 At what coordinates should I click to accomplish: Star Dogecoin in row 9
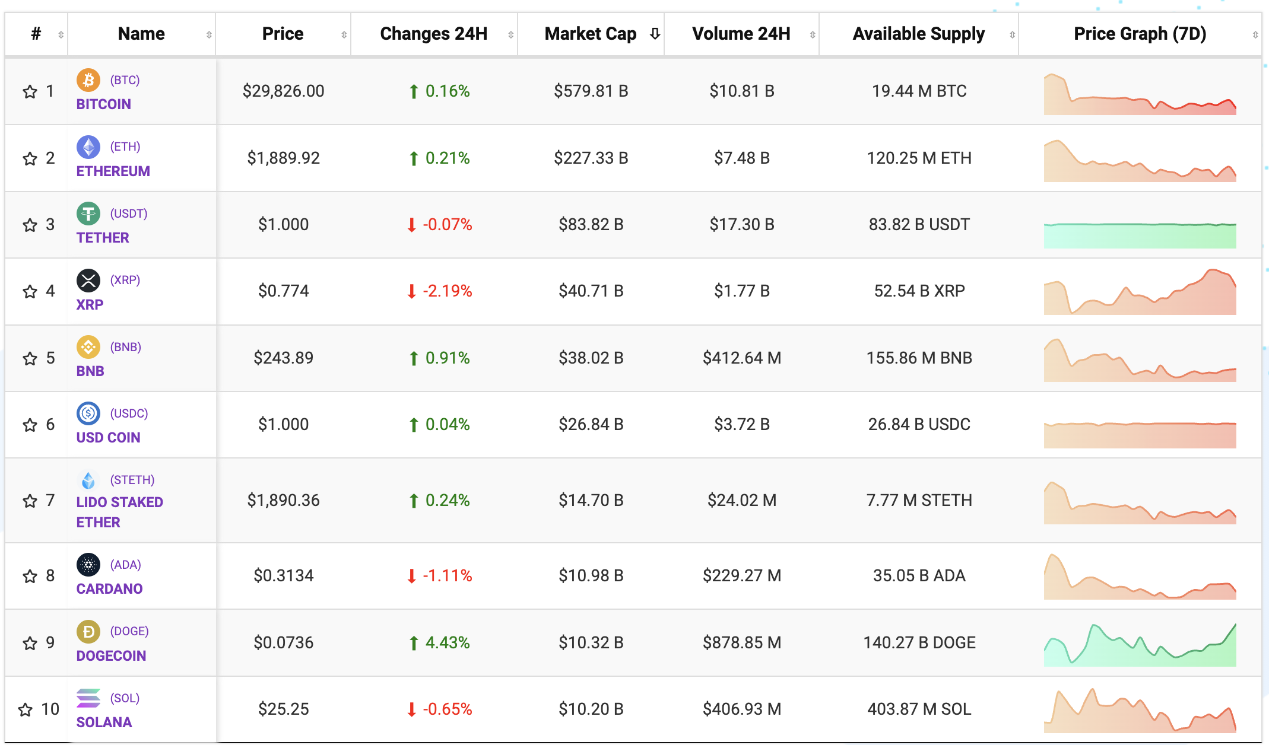click(30, 643)
